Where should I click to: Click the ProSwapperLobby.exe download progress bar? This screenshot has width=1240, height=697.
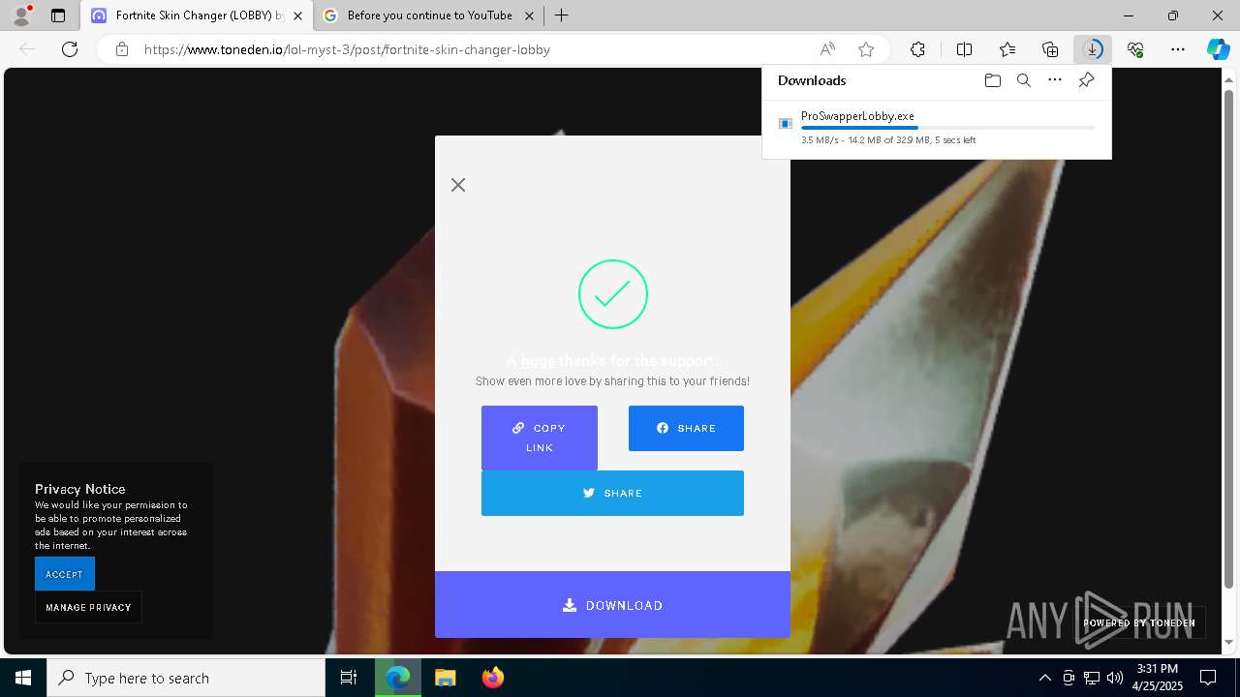pyautogui.click(x=947, y=128)
